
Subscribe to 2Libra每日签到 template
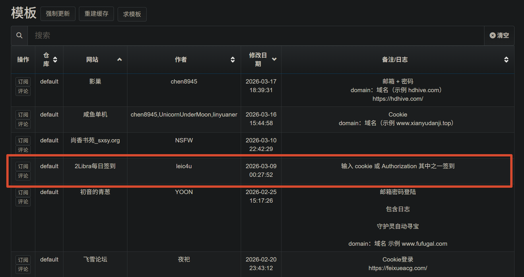(x=23, y=166)
